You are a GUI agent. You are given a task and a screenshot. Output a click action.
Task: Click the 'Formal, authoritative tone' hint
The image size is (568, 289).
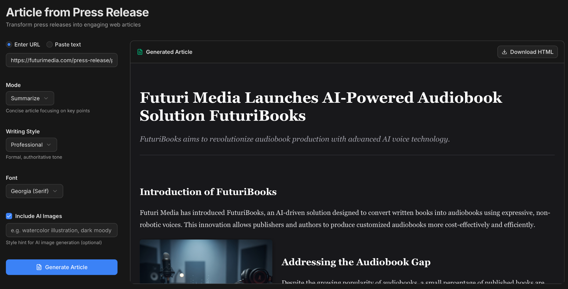click(x=34, y=157)
